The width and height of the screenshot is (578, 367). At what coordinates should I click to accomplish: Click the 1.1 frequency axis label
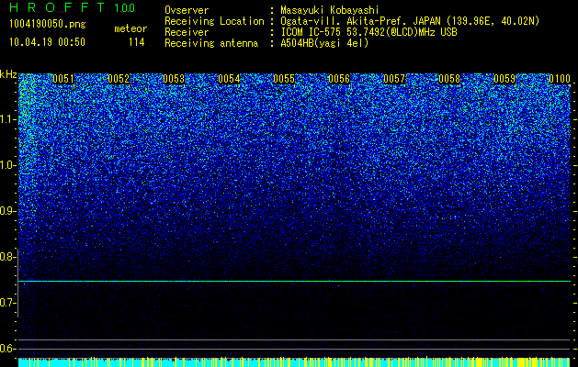click(8, 119)
